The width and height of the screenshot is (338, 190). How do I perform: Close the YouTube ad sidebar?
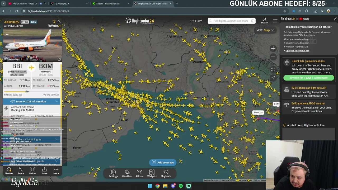pos(335,19)
